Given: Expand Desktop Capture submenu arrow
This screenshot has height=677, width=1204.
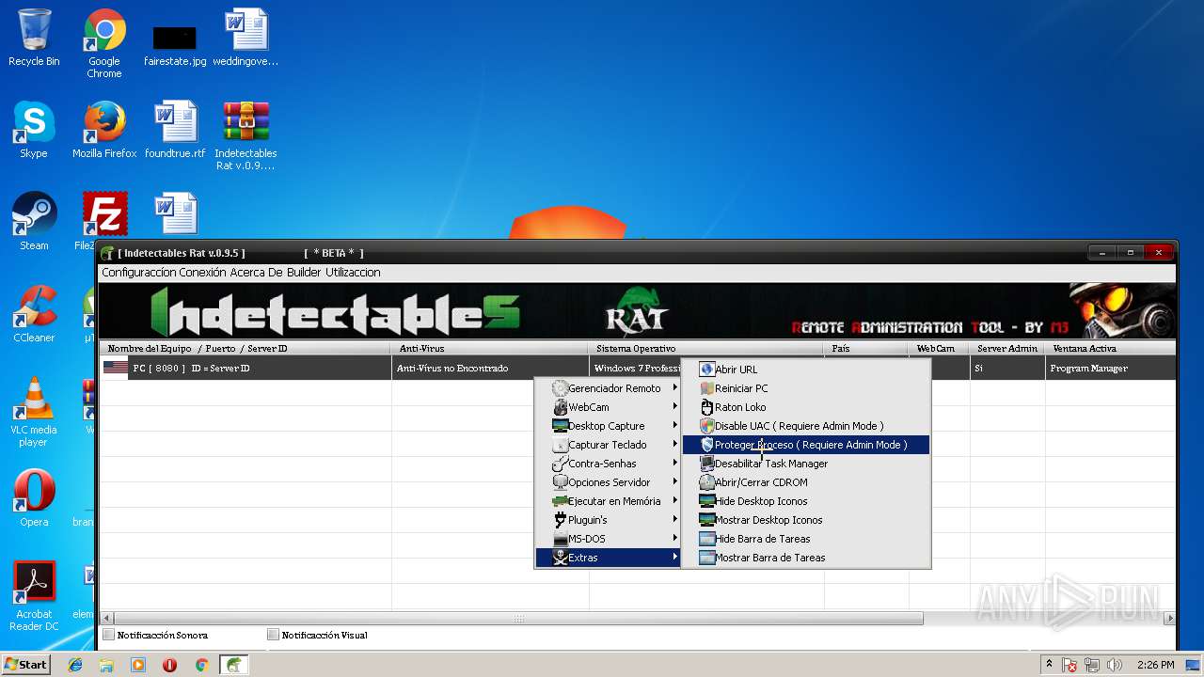Looking at the screenshot, I should [x=674, y=426].
